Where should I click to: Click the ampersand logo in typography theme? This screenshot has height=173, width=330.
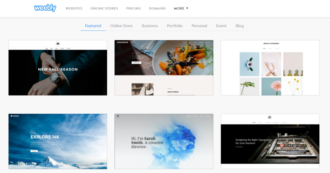pos(270,117)
